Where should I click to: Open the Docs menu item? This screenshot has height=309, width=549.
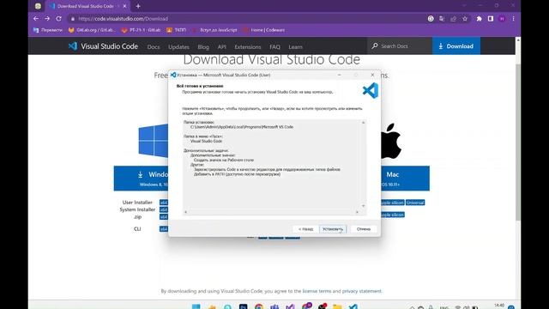coord(154,46)
